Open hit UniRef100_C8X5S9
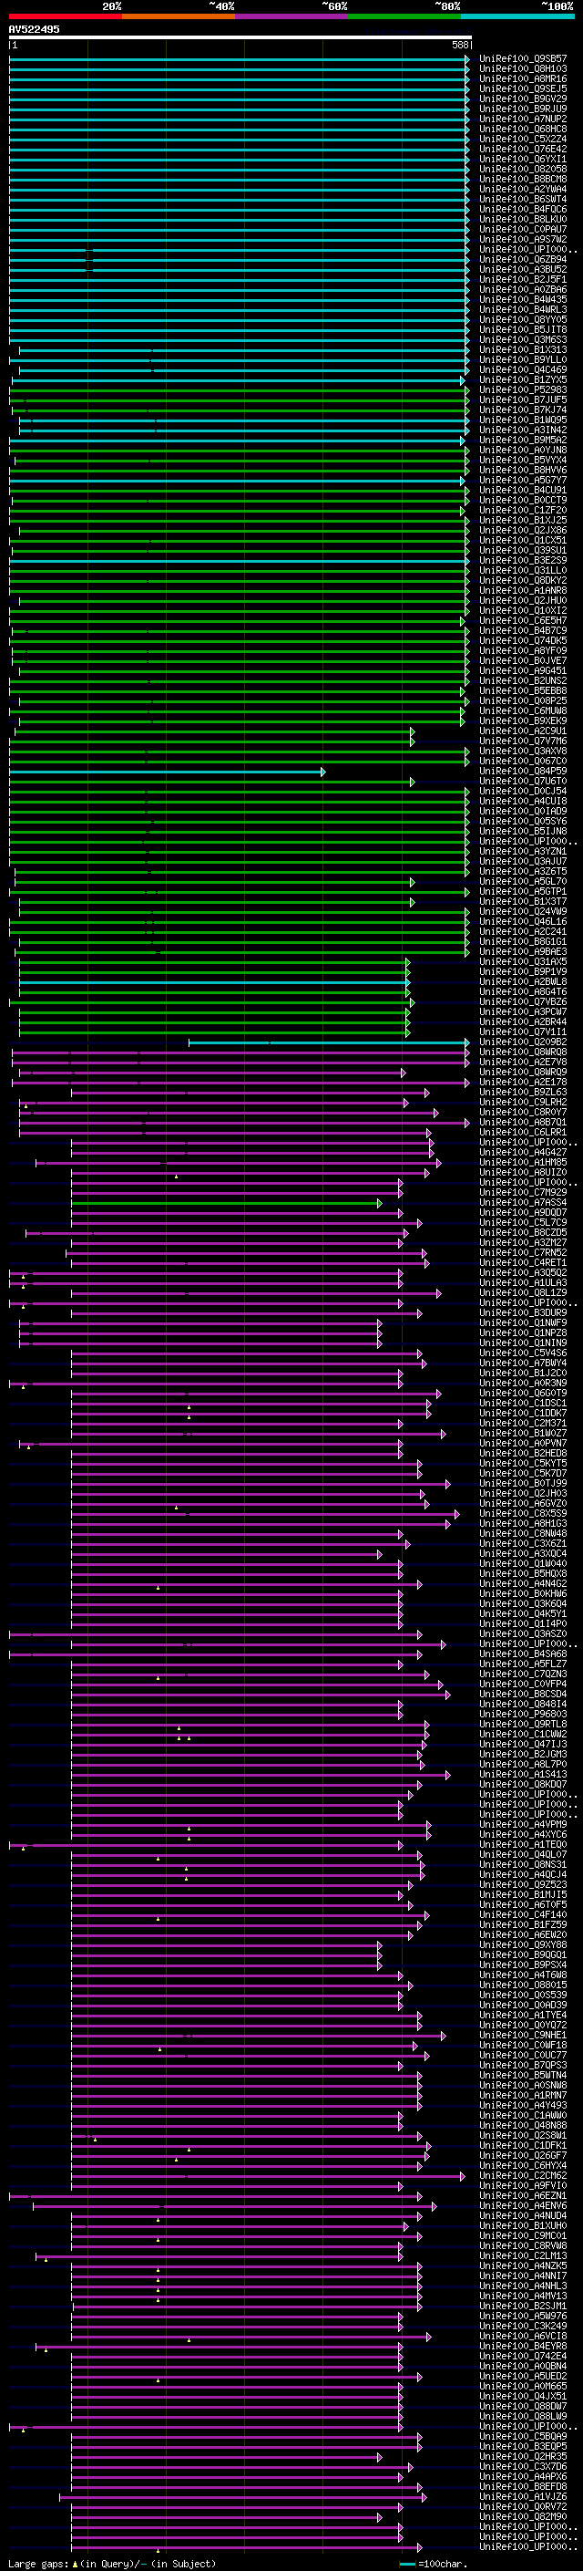The image size is (583, 2571). click(x=523, y=1512)
